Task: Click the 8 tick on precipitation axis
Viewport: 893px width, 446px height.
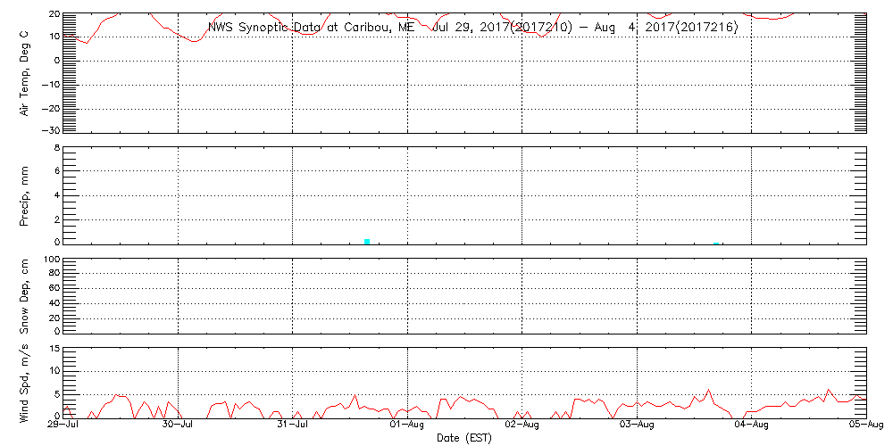Action: tap(55, 148)
